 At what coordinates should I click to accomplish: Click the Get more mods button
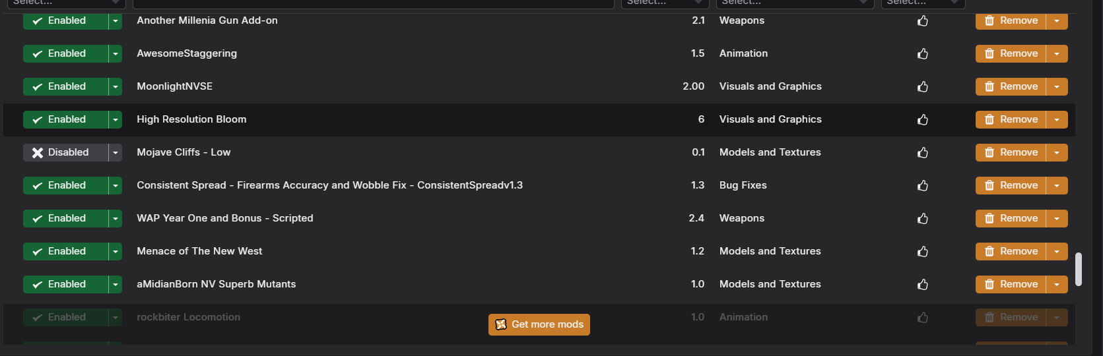click(x=539, y=324)
